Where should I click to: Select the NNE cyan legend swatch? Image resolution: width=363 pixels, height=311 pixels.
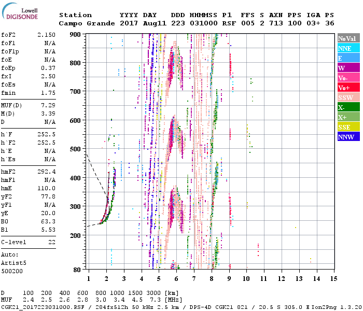[348, 48]
